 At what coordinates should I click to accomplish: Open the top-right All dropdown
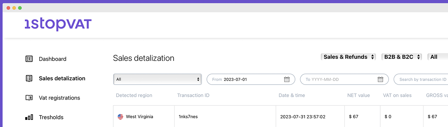pyautogui.click(x=438, y=57)
